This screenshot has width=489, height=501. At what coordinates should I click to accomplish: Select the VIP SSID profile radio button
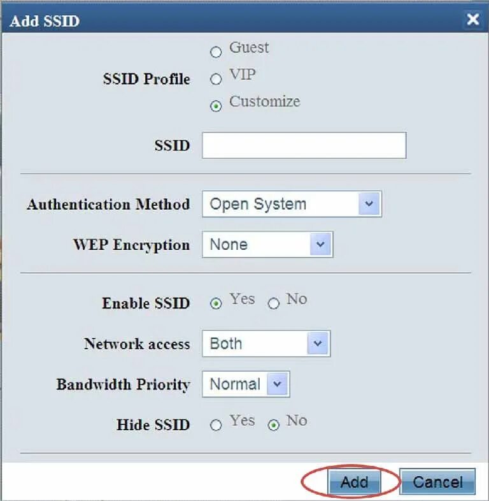(x=216, y=79)
